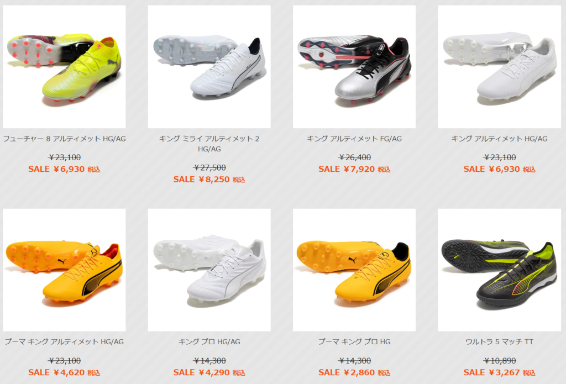Click the プーマ キング アルティメット HG/AG title
566x384 pixels.
[x=64, y=342]
